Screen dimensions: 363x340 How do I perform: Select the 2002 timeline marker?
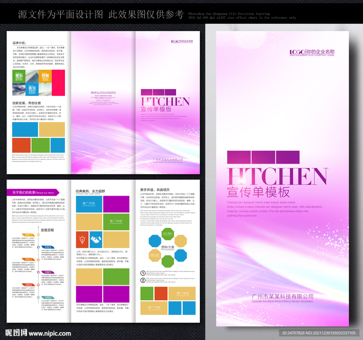[28, 284]
